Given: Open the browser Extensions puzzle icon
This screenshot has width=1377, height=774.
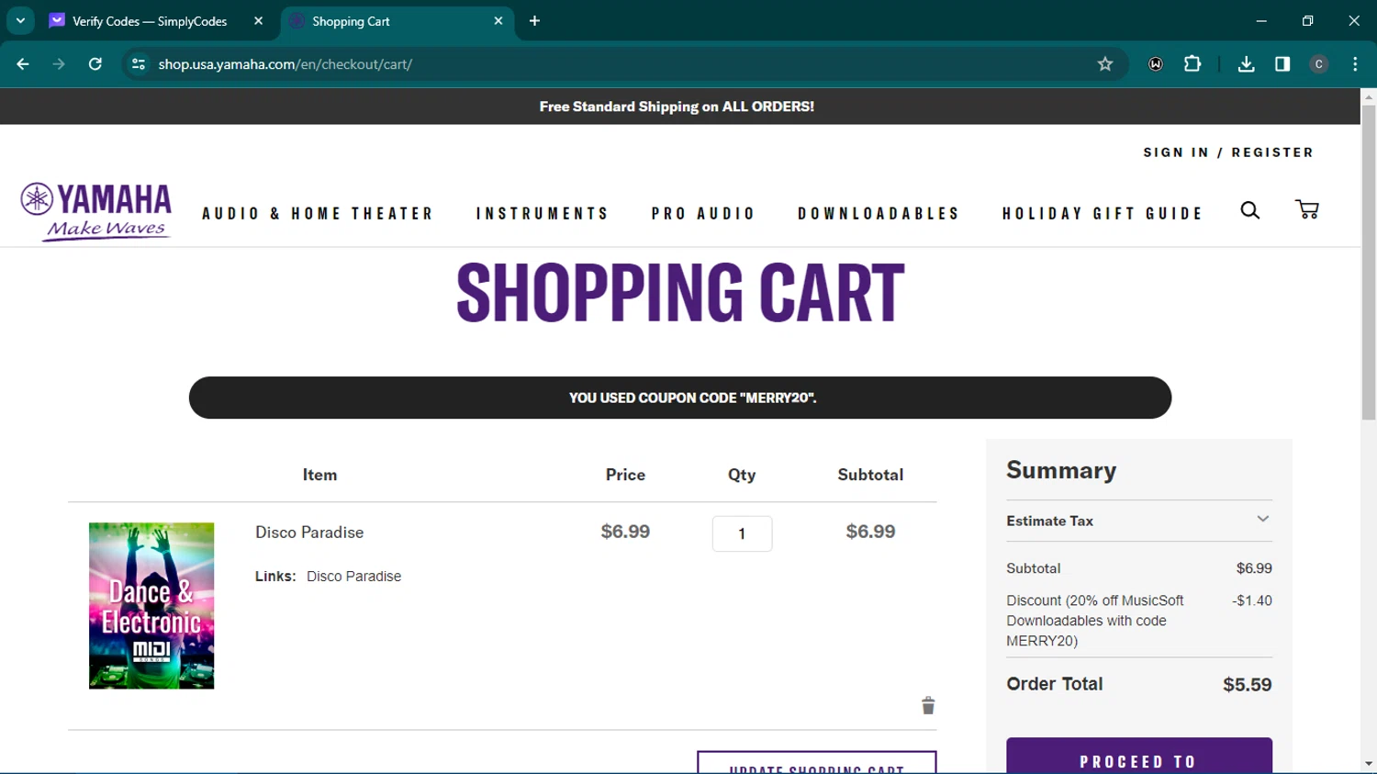Looking at the screenshot, I should (x=1192, y=64).
